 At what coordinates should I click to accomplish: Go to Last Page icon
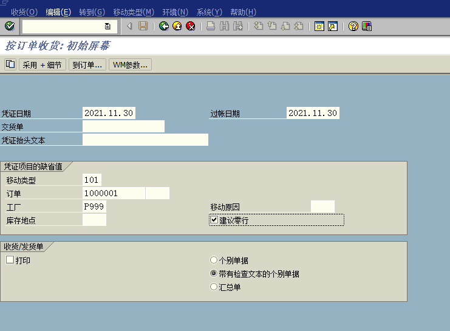pyautogui.click(x=299, y=26)
